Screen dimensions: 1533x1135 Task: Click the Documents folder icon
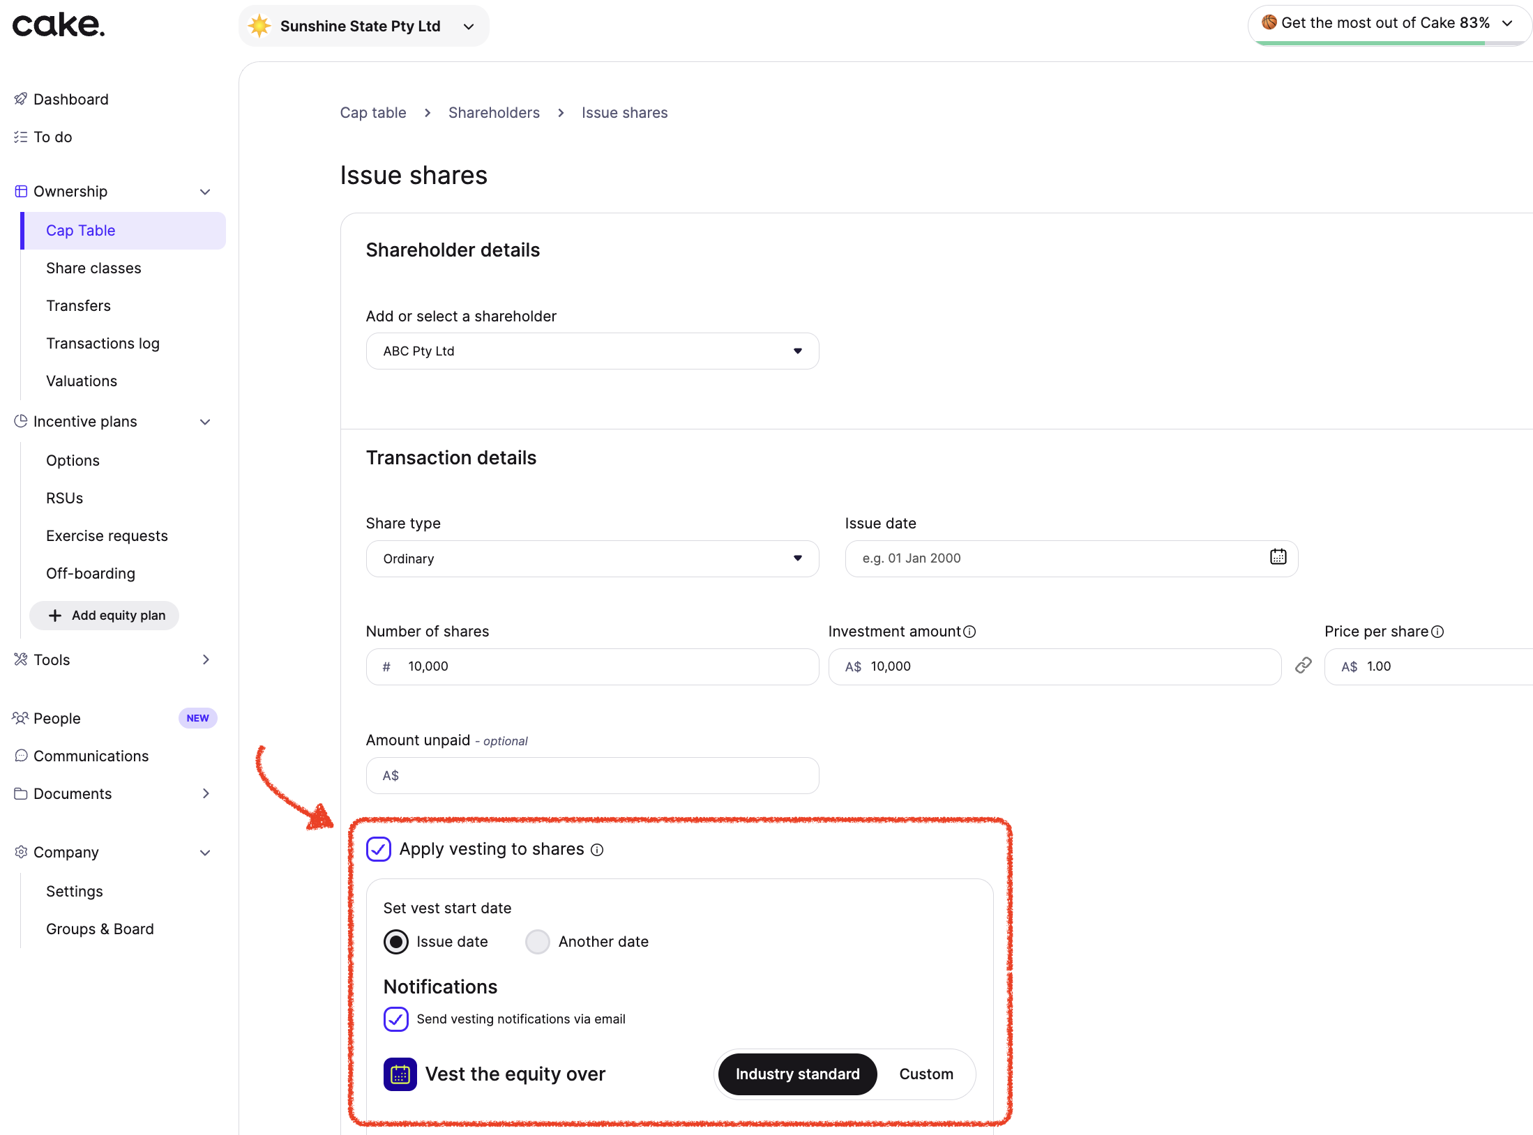pyautogui.click(x=21, y=793)
